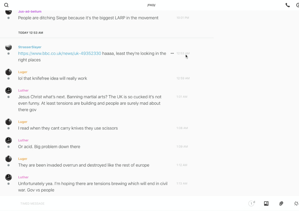The width and height of the screenshot is (299, 211).
Task: Click the StrasserSlayer username
Action: click(30, 47)
